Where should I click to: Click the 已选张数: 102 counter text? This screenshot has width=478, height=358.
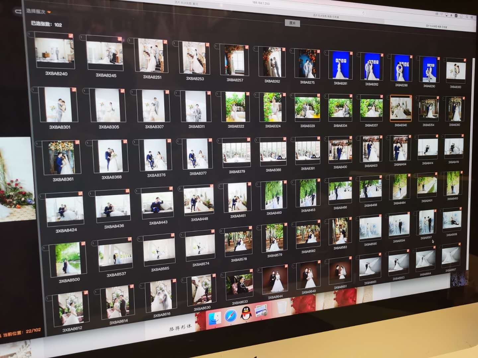pyautogui.click(x=46, y=24)
